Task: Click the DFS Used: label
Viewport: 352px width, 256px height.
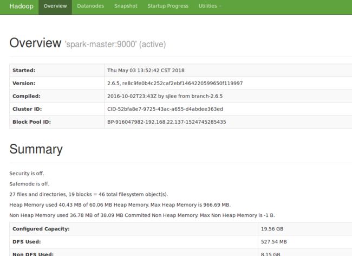Action: point(27,241)
